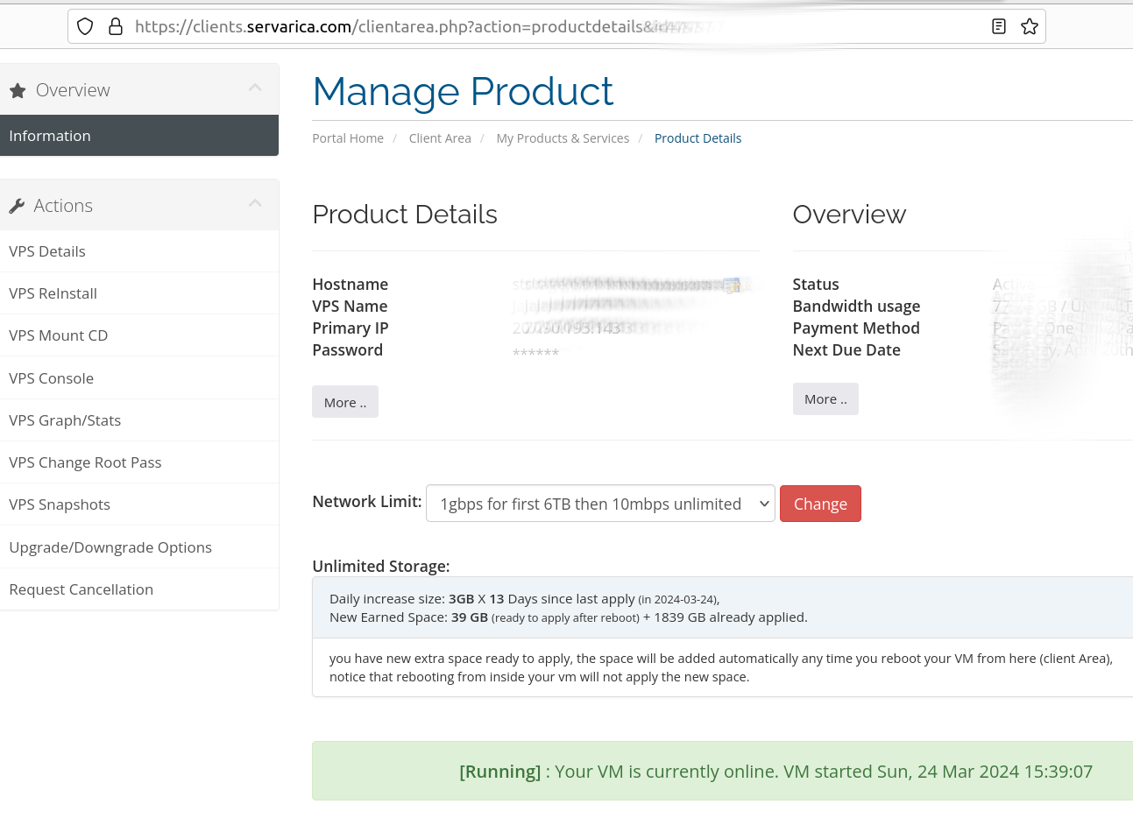Open VPS Details action
1133x818 pixels.
(x=139, y=251)
